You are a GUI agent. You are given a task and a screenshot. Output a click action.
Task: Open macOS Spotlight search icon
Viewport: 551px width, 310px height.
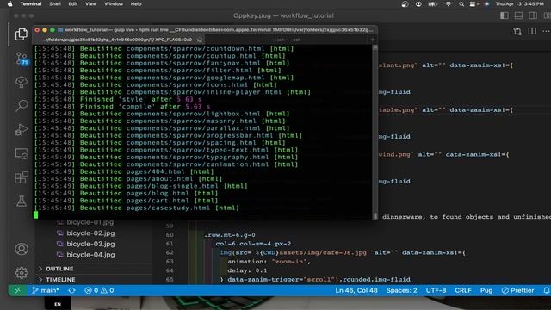pos(461,4)
